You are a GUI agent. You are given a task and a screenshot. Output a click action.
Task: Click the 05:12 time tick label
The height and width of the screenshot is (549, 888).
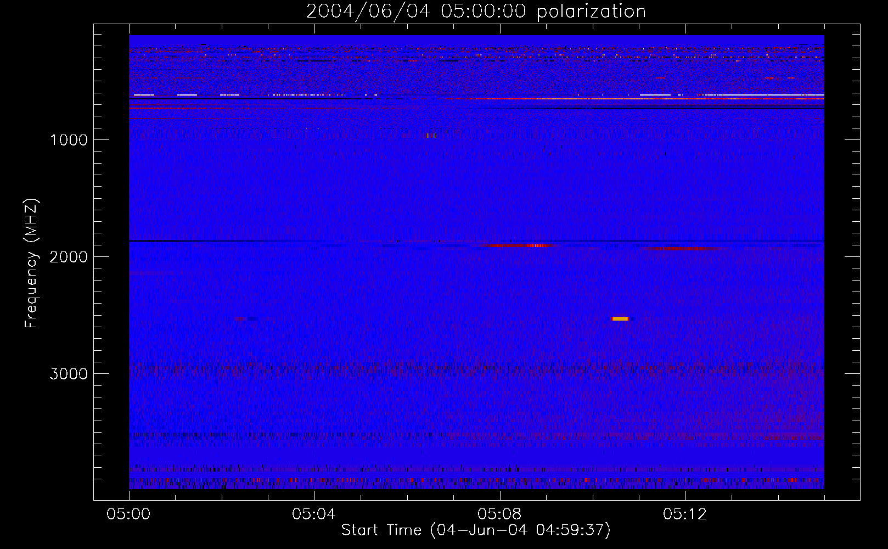pos(685,514)
